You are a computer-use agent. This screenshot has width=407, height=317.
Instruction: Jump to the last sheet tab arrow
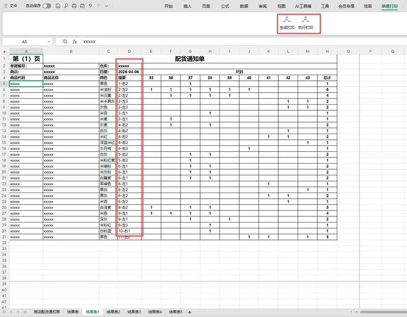pyautogui.click(x=24, y=312)
